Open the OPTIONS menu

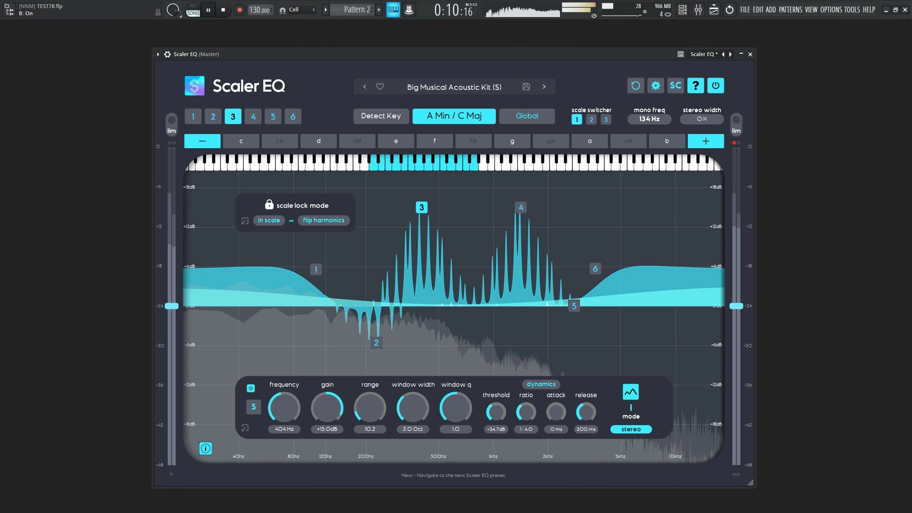[x=831, y=9]
